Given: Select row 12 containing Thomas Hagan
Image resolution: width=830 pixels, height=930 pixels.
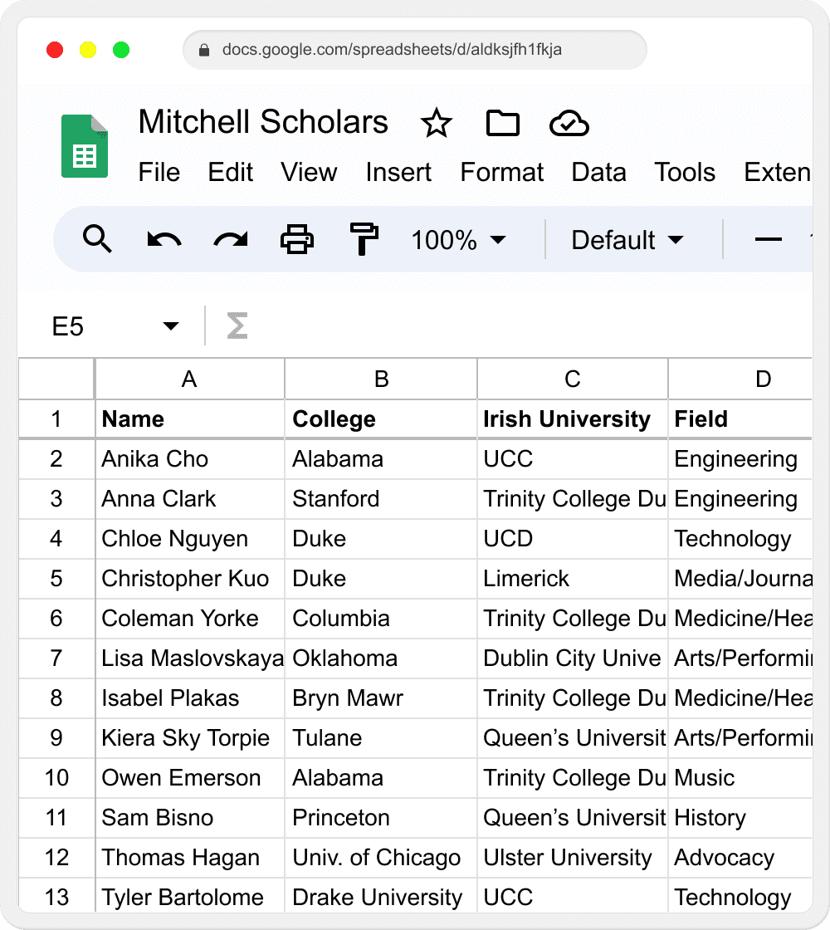Looking at the screenshot, I should (x=56, y=858).
